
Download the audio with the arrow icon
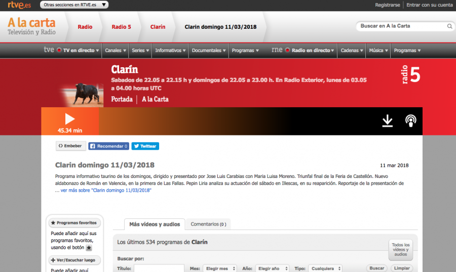[x=388, y=121]
